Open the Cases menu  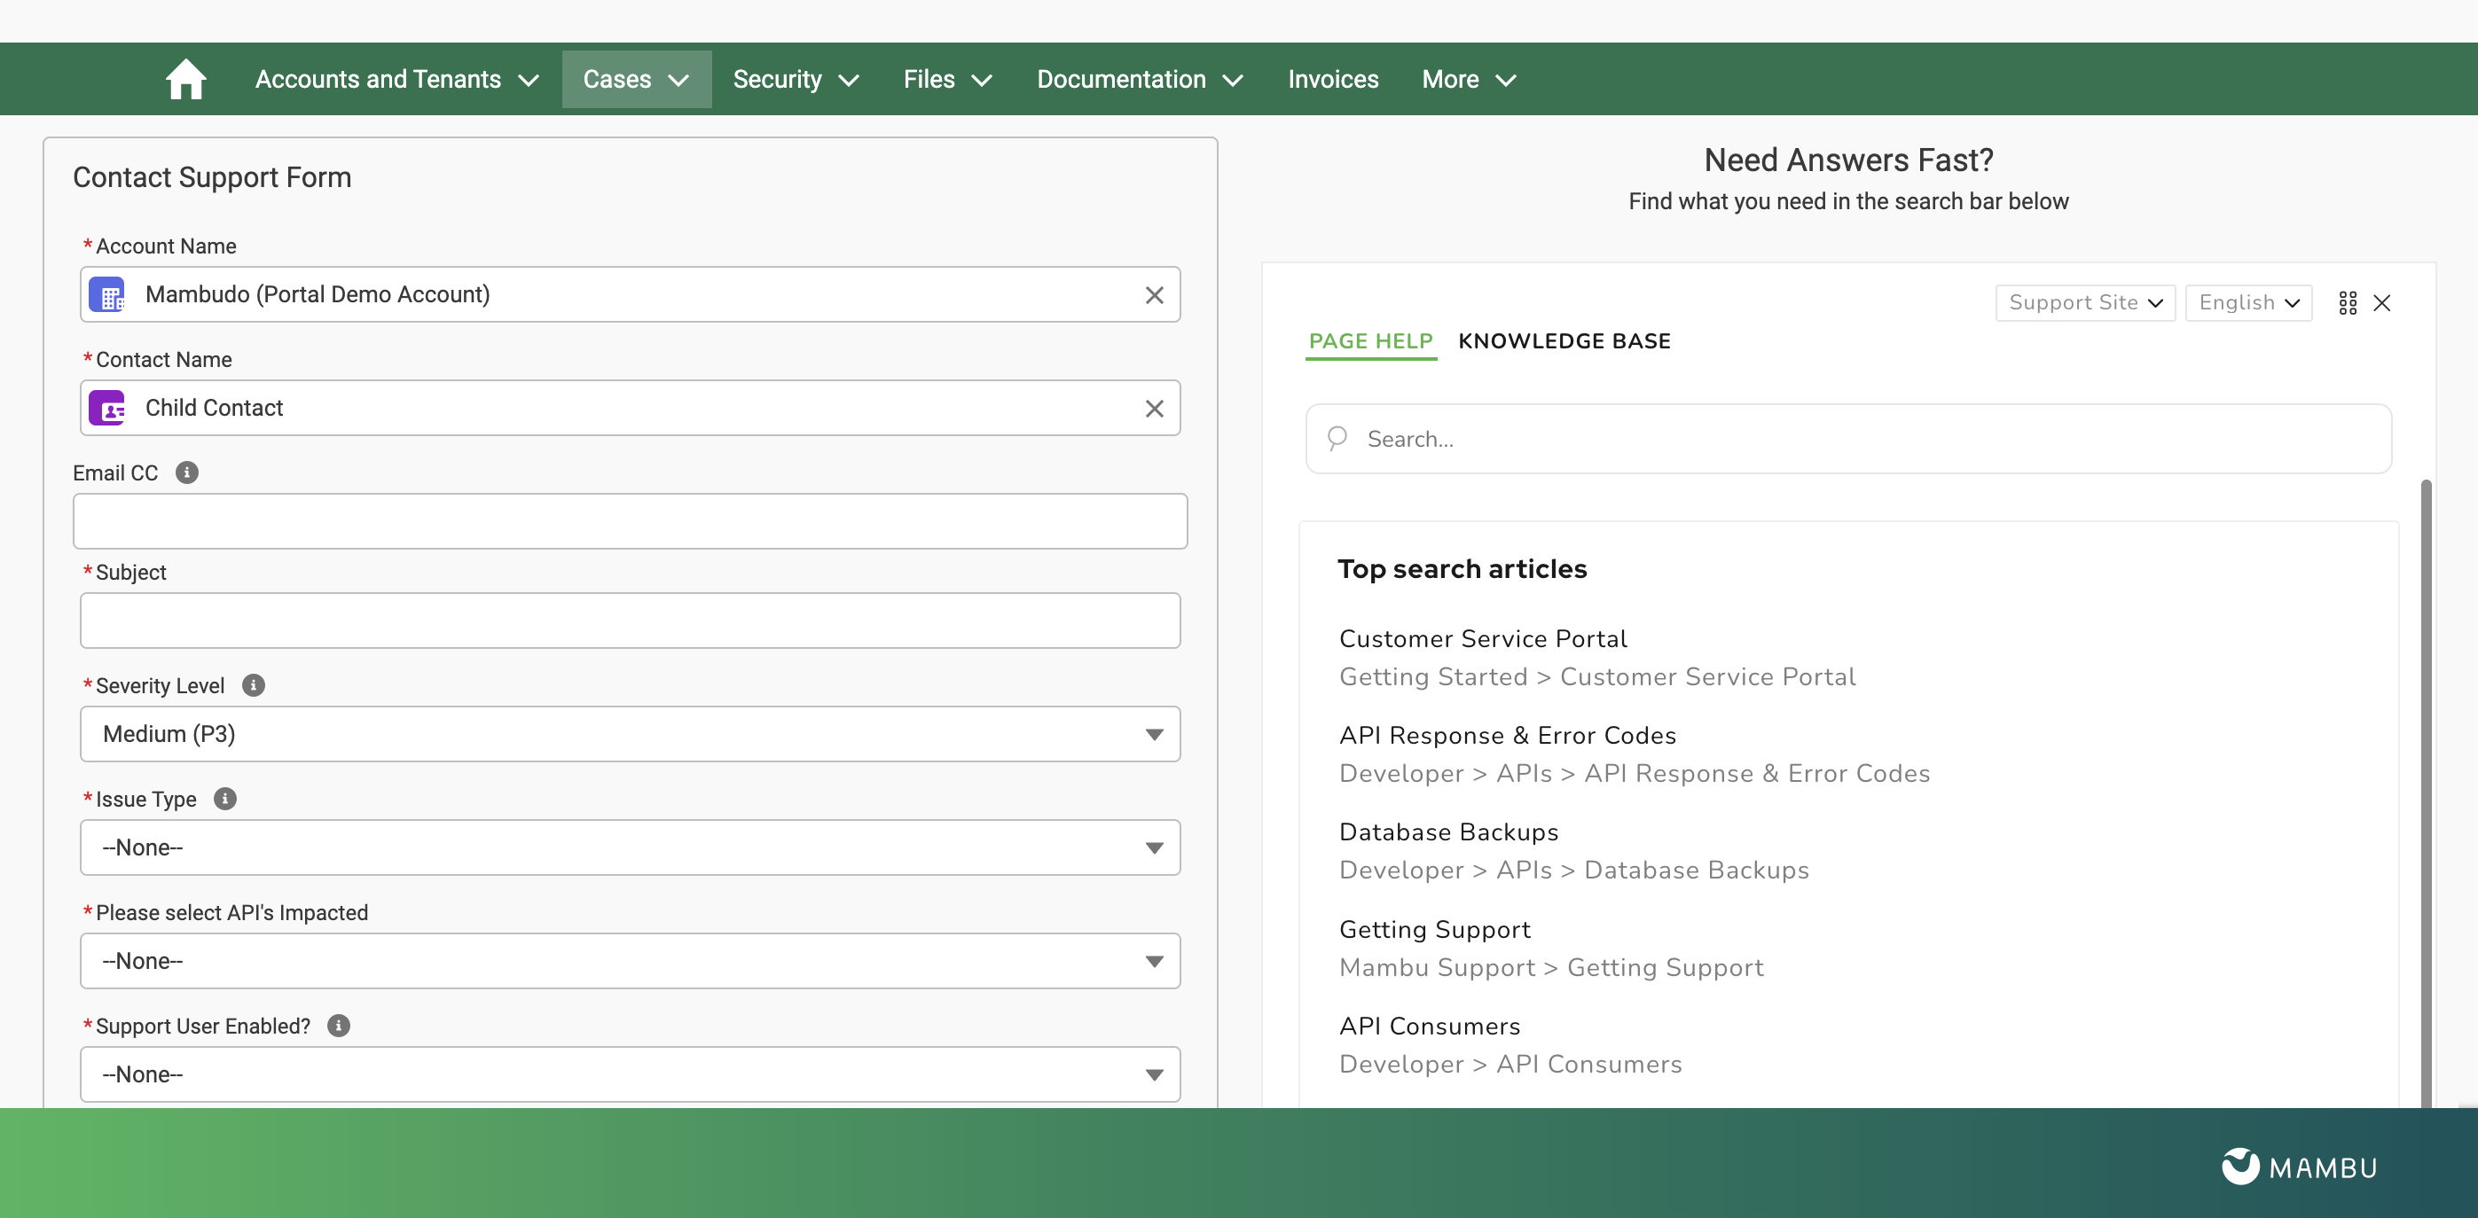pyautogui.click(x=636, y=79)
